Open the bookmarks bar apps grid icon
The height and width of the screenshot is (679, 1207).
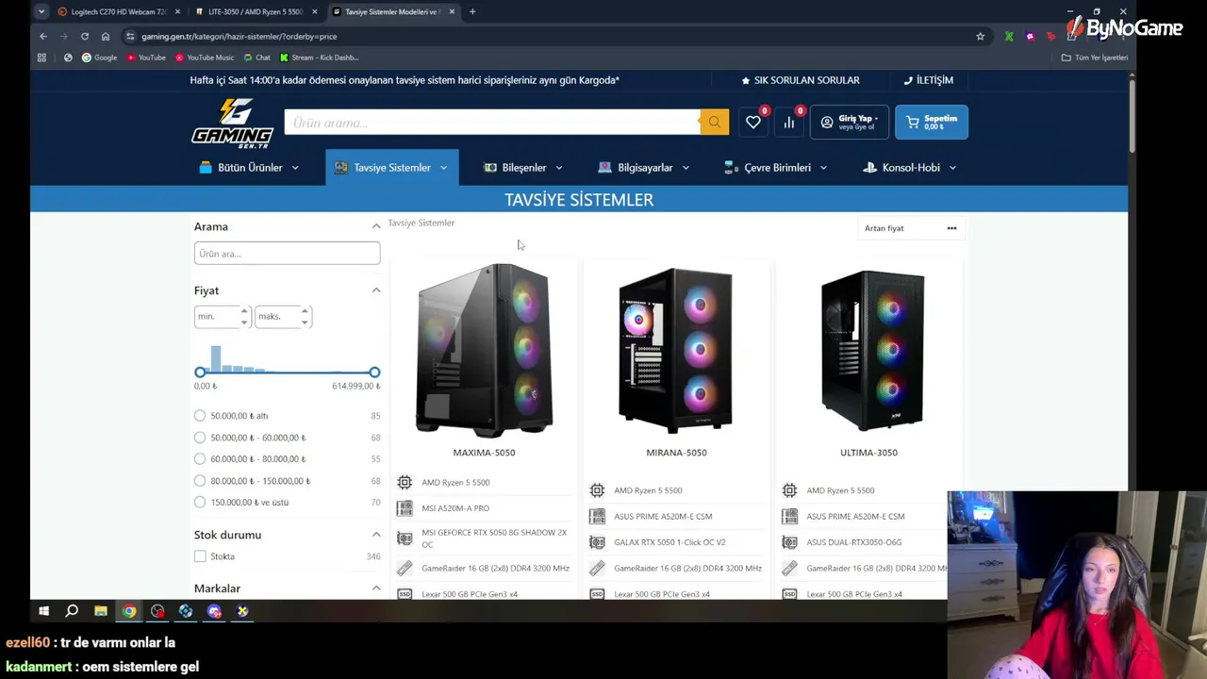point(41,58)
